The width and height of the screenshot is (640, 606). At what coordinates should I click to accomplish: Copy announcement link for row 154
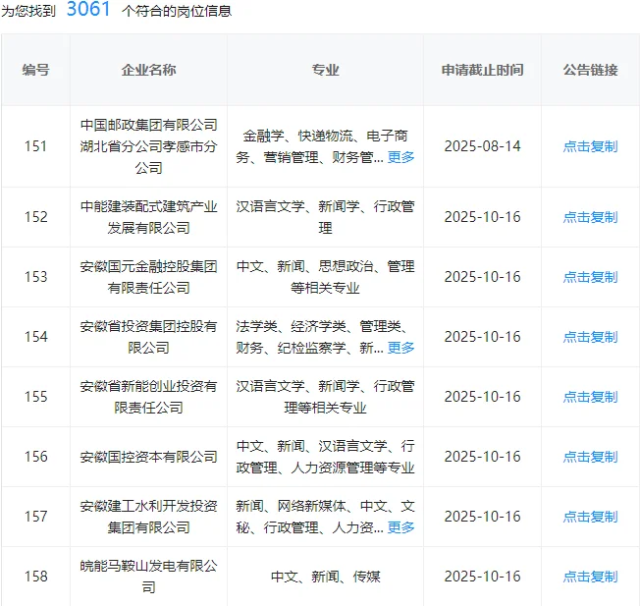[x=590, y=337]
